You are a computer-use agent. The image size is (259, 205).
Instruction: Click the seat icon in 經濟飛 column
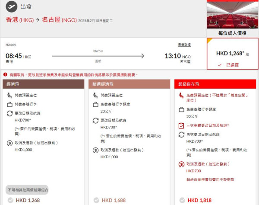[9, 95]
